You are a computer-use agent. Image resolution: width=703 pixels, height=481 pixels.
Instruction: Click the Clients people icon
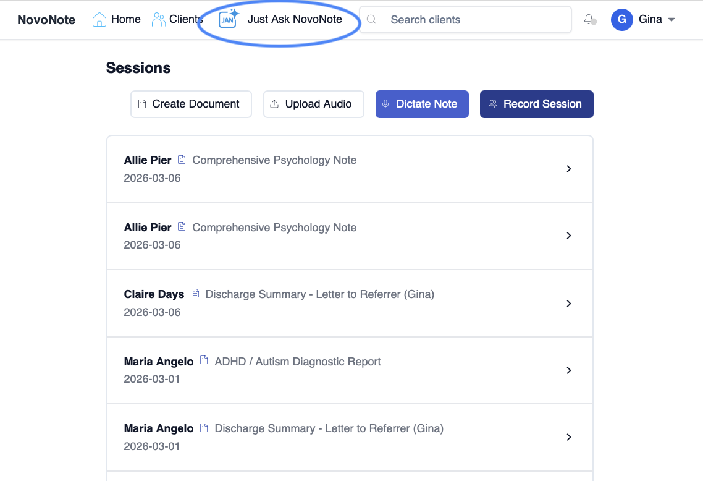[x=159, y=20]
